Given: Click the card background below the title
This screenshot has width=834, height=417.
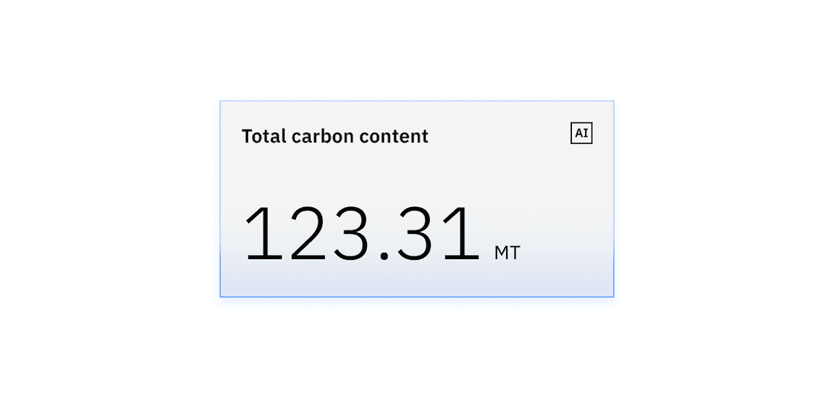Looking at the screenshot, I should coord(416,170).
